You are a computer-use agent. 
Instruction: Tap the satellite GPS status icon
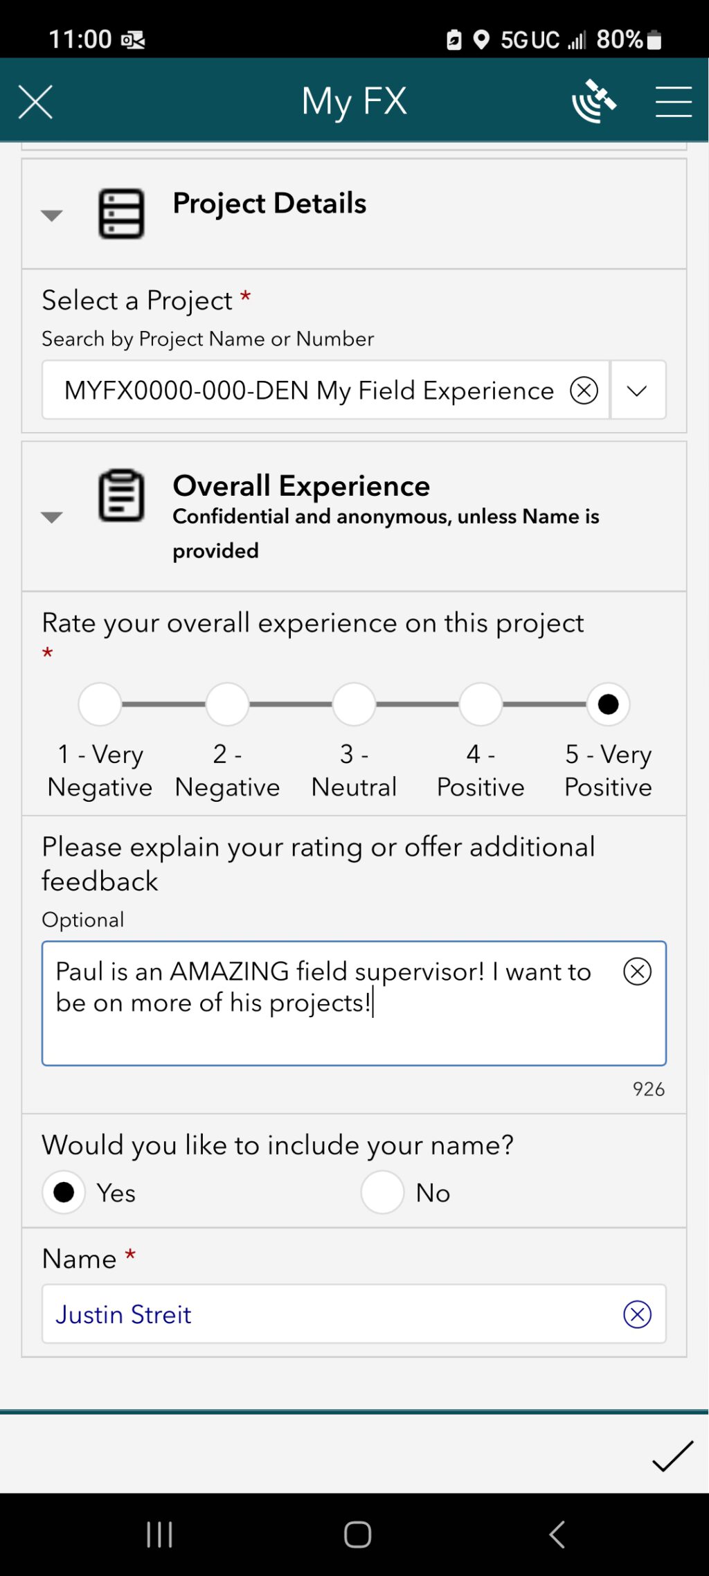(x=593, y=102)
